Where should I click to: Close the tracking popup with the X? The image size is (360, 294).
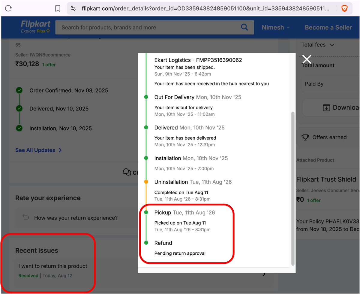(x=307, y=59)
